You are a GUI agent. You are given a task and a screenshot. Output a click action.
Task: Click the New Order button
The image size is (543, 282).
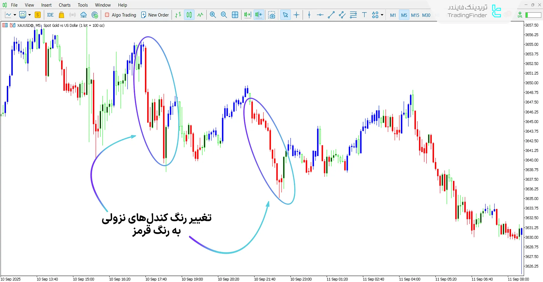pos(155,15)
